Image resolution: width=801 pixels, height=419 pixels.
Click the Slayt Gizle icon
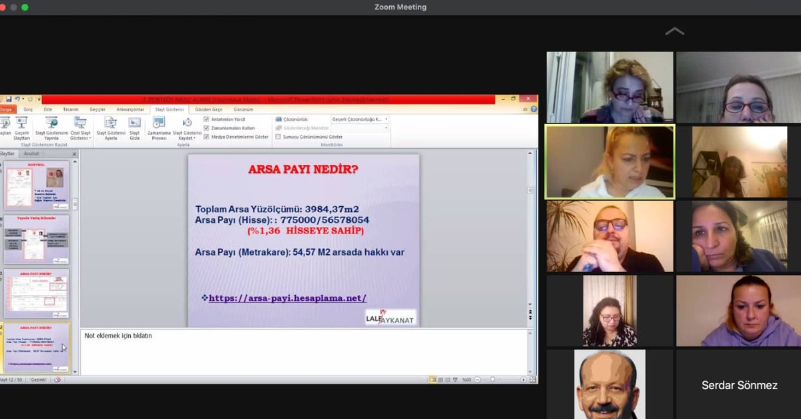(x=134, y=123)
